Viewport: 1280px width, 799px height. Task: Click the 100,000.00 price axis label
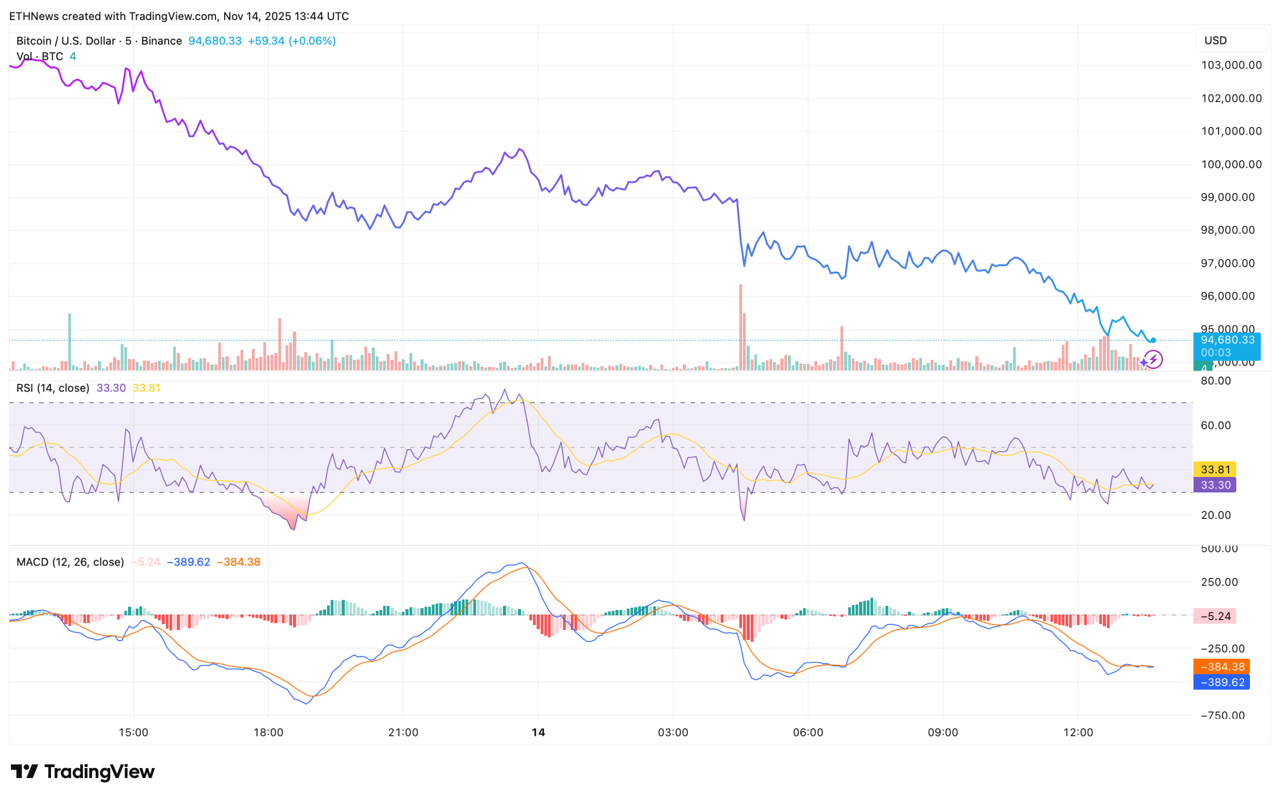click(x=1231, y=164)
